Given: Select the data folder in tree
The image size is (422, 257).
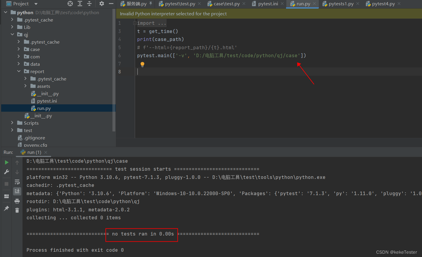Looking at the screenshot, I should [x=35, y=64].
